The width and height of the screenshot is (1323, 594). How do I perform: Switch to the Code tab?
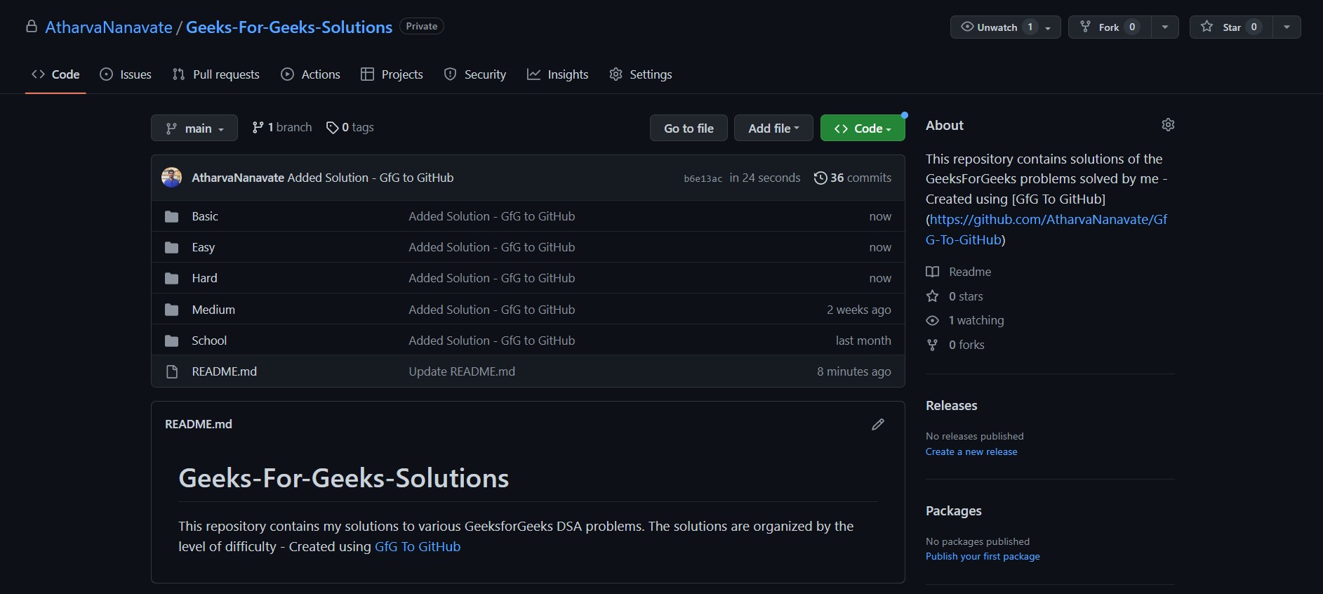point(55,74)
